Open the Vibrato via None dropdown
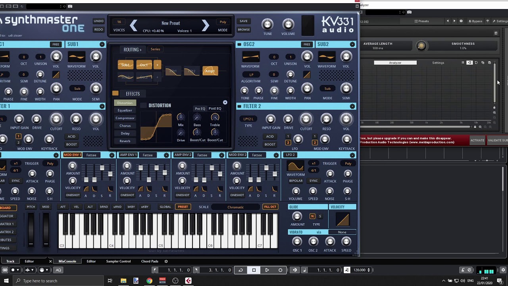Viewport: 508px width, 286px height. [342, 232]
